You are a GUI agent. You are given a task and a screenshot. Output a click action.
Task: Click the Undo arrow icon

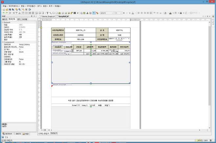[3, 13]
